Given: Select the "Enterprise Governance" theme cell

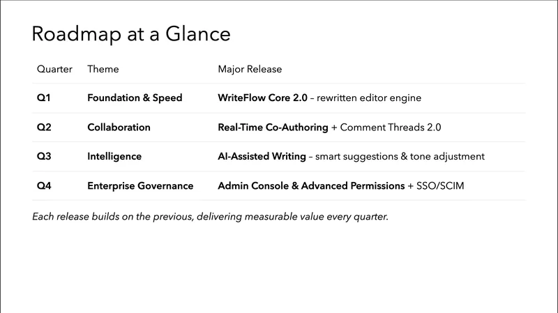Looking at the screenshot, I should tap(140, 186).
